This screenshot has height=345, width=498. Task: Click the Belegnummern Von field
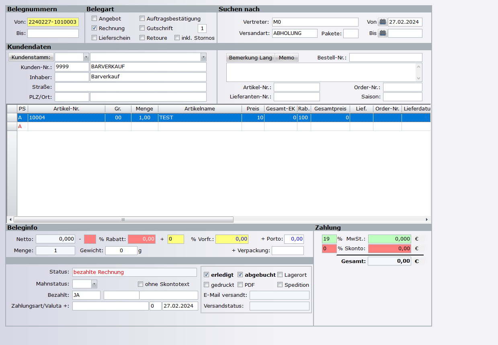pyautogui.click(x=53, y=22)
